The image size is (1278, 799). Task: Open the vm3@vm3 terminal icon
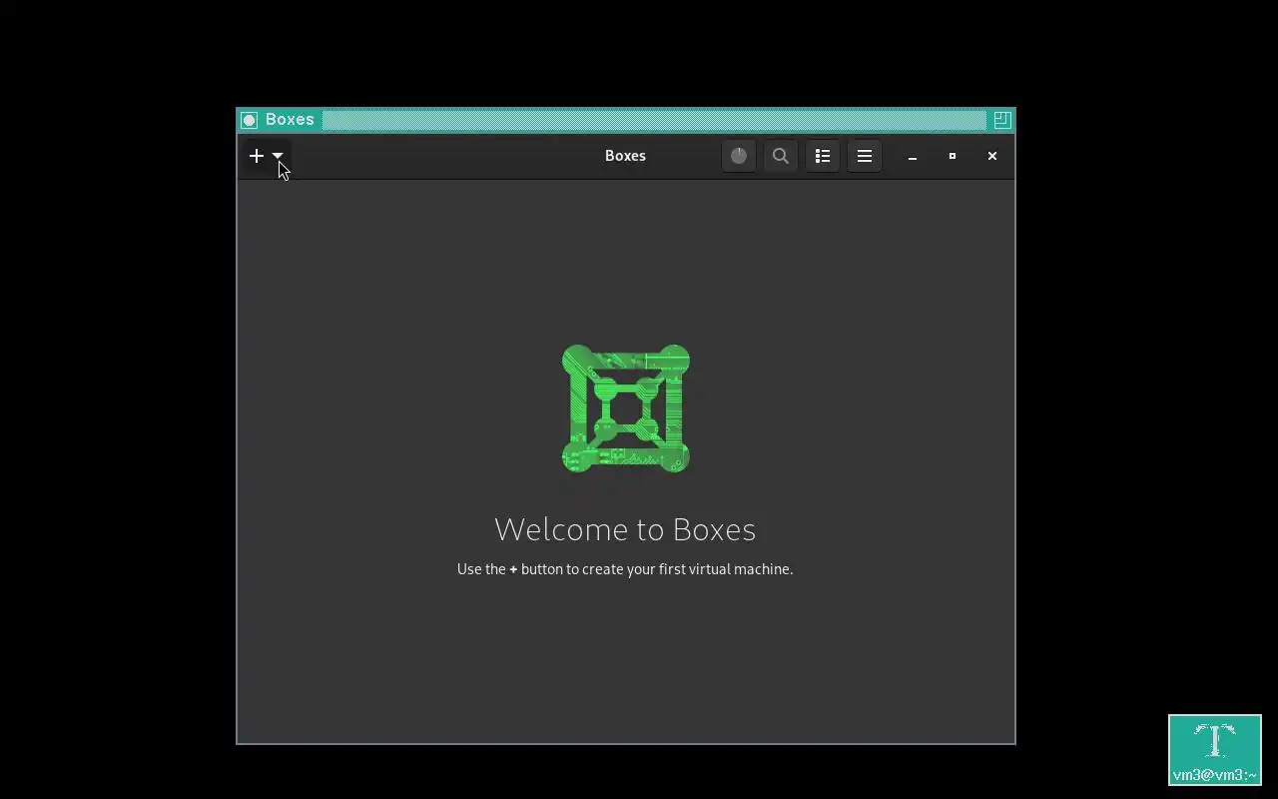(1215, 750)
